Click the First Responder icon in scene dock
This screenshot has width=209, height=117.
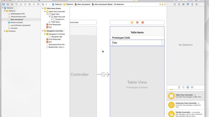pyautogui.click(x=137, y=22)
